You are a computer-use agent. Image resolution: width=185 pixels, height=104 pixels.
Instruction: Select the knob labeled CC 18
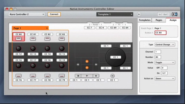[47, 66]
